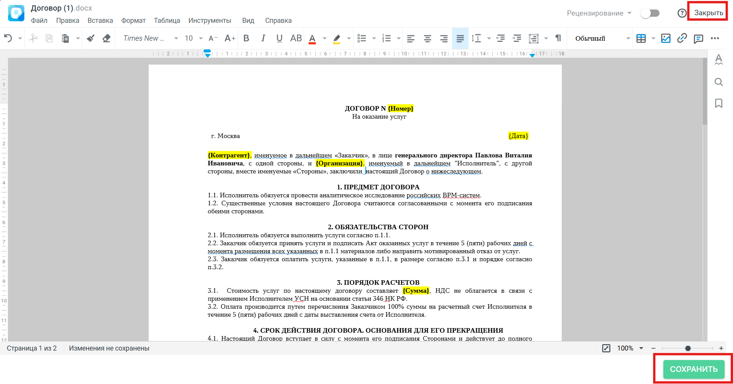
Task: Toggle the Рецензирование review switch
Action: [650, 13]
